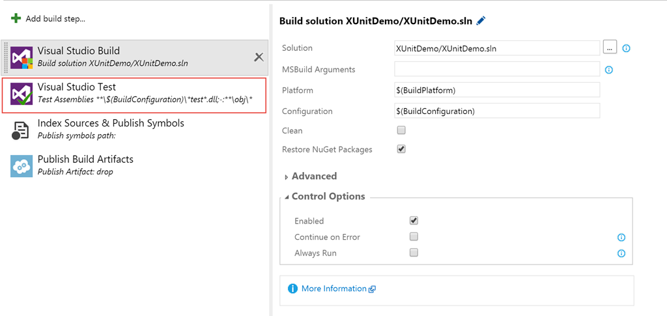Click the 'Publish symbols path:' subtitle
Image resolution: width=667 pixels, height=316 pixels.
tap(77, 136)
